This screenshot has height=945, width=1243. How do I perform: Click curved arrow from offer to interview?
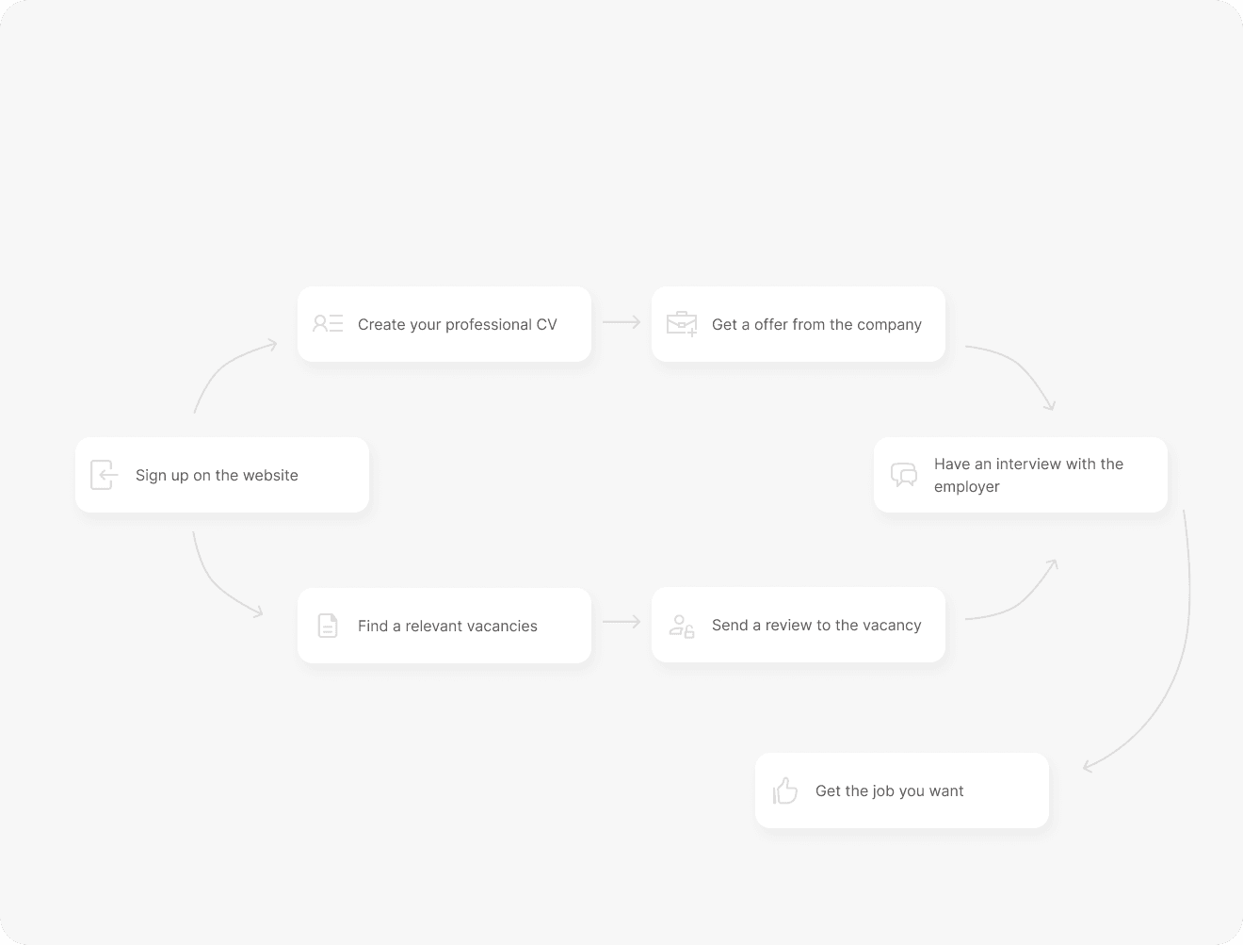pyautogui.click(x=1019, y=366)
